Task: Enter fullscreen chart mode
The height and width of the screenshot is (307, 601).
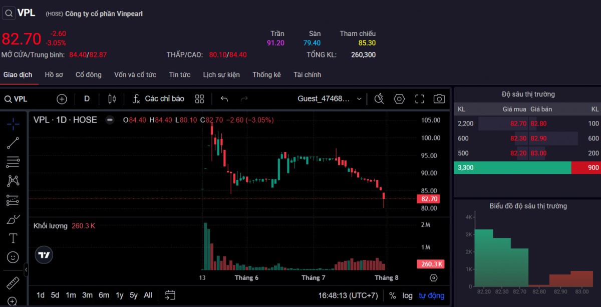Action: [420, 99]
